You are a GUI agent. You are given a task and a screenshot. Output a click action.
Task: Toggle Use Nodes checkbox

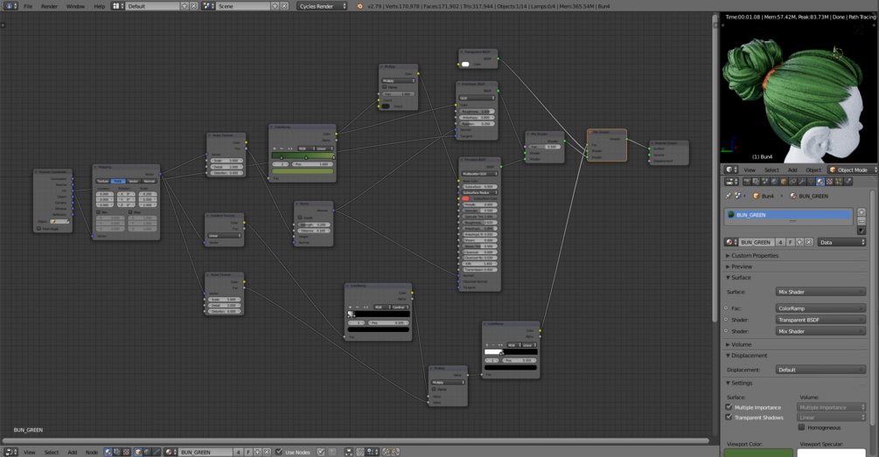(x=279, y=452)
